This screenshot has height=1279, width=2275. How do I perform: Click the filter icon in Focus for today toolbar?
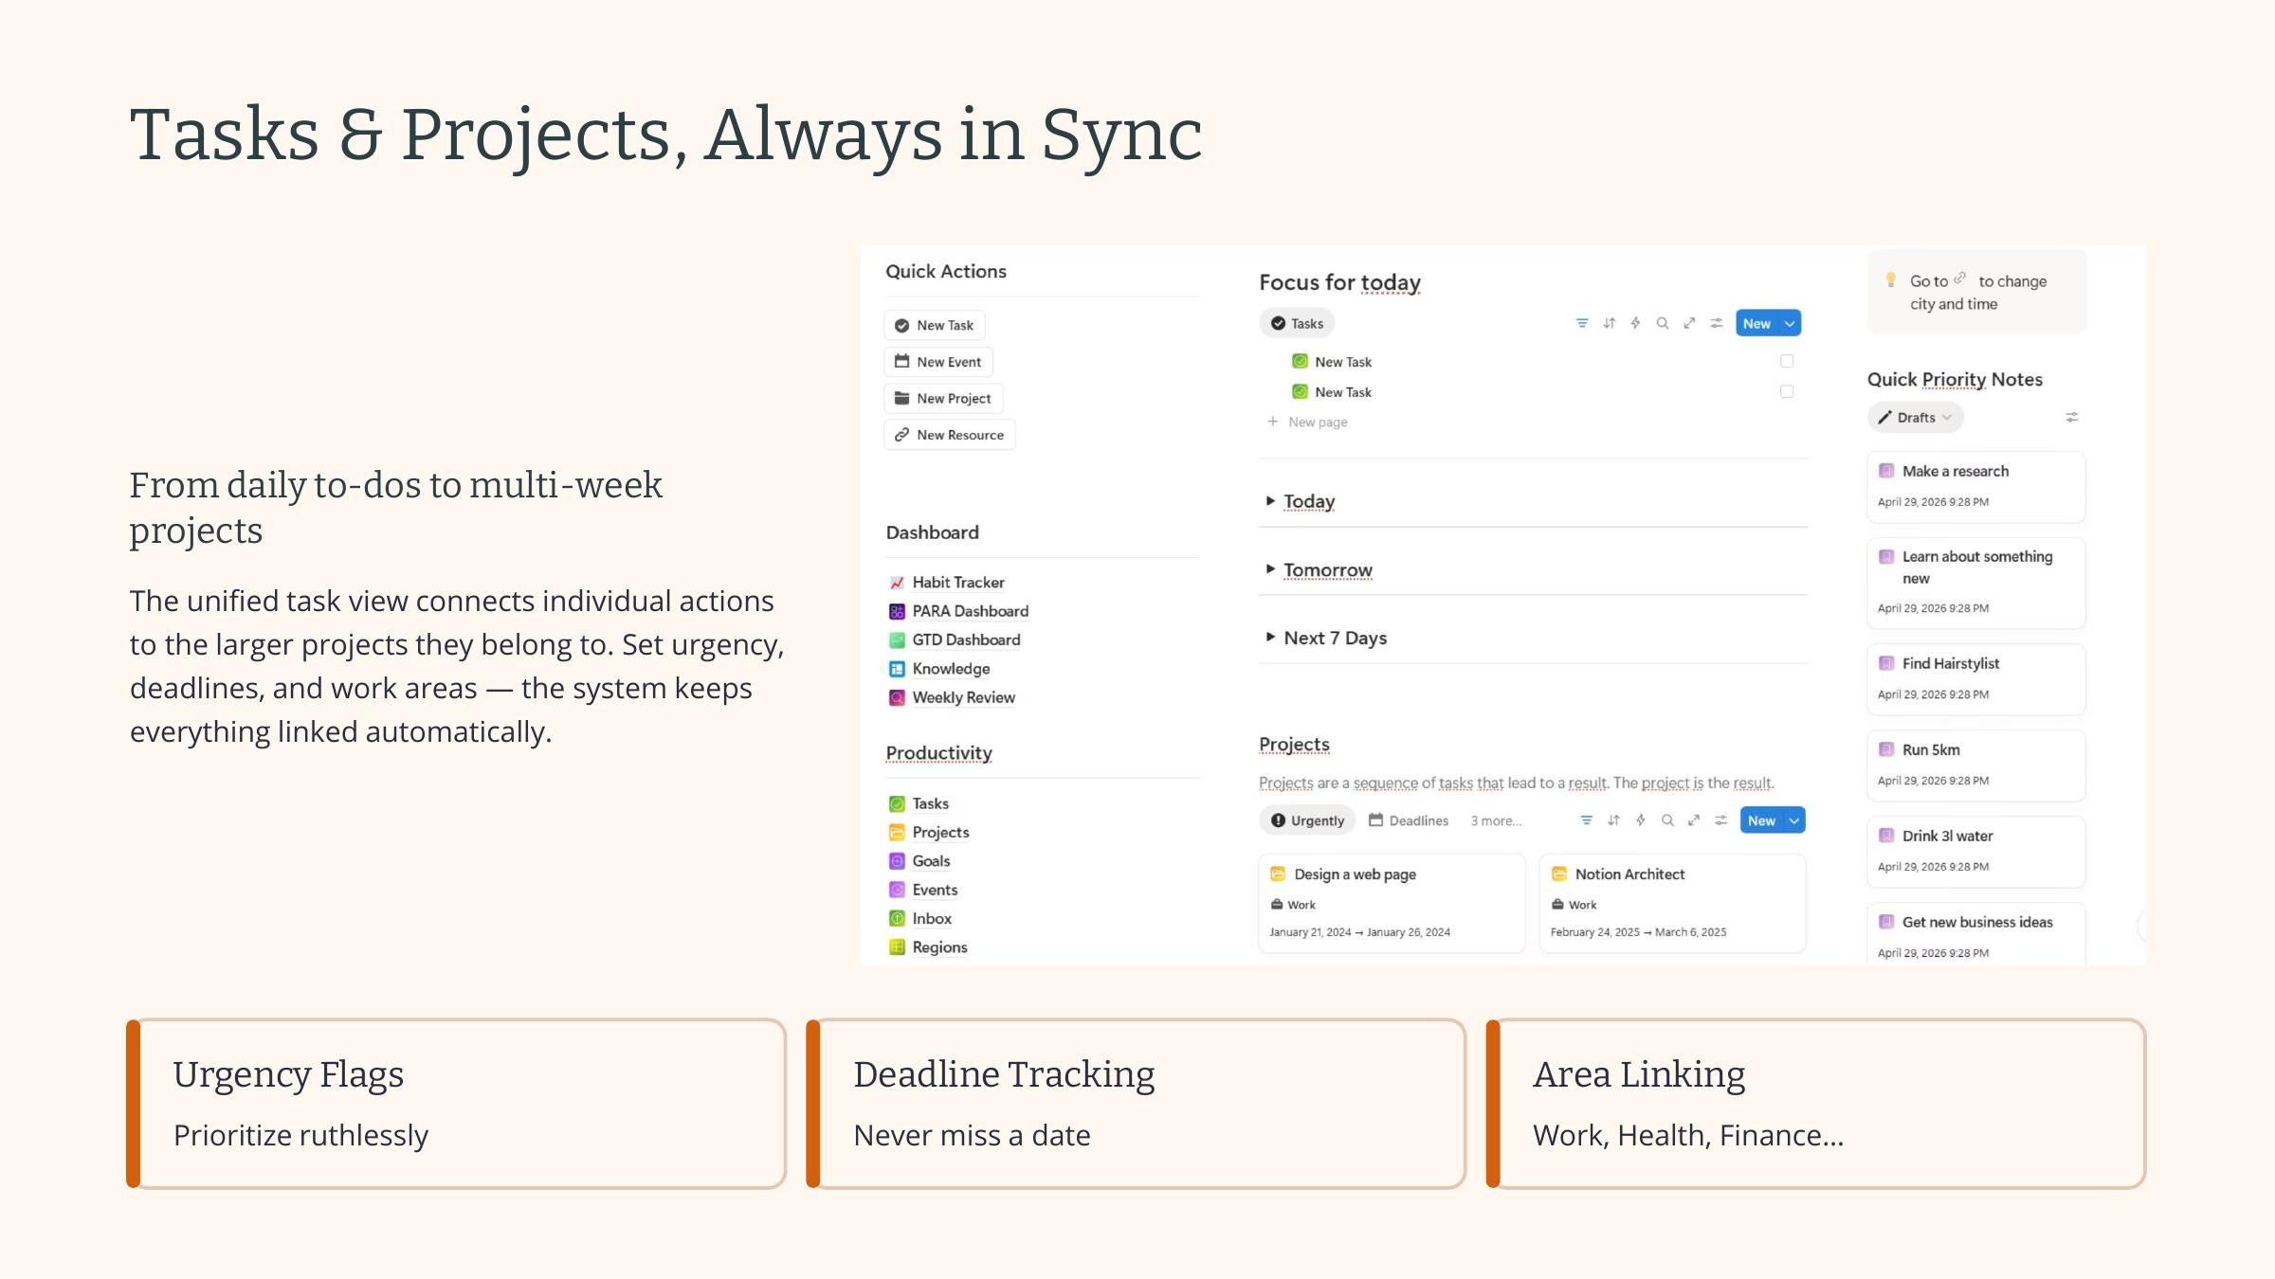[x=1581, y=323]
